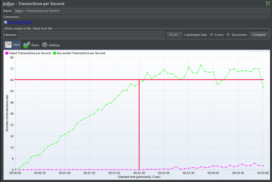
Task: Click the Comments area
Action: [139, 17]
